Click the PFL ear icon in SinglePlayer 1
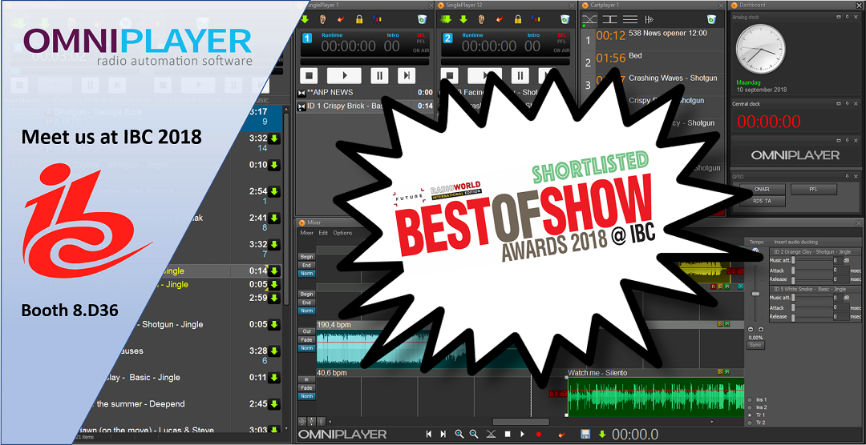Screen dimensions: 866x445 pos(323,20)
